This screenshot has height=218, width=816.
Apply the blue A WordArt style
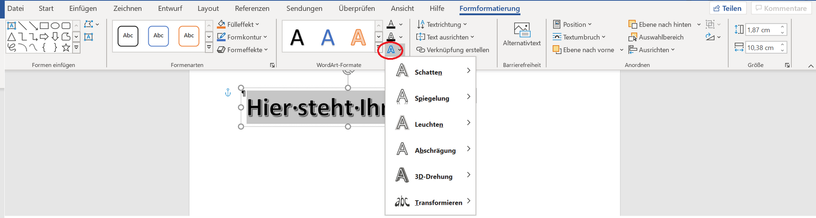tap(328, 37)
